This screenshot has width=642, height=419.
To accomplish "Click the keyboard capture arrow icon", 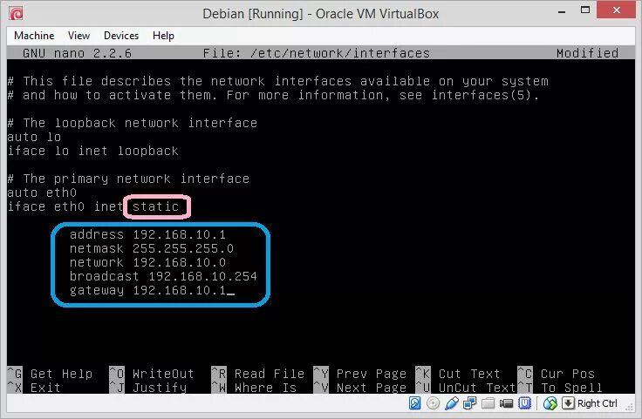I will [x=568, y=403].
